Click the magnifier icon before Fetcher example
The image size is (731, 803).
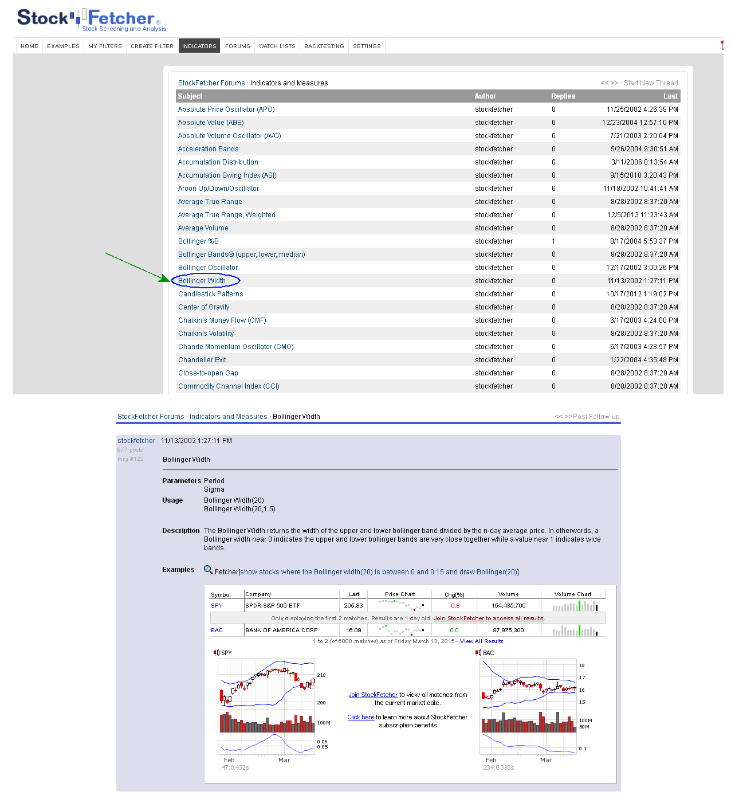coord(209,570)
